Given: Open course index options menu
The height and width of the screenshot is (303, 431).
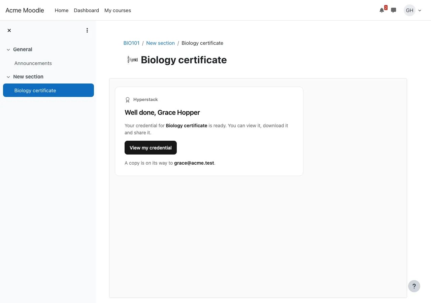Looking at the screenshot, I should click(87, 30).
